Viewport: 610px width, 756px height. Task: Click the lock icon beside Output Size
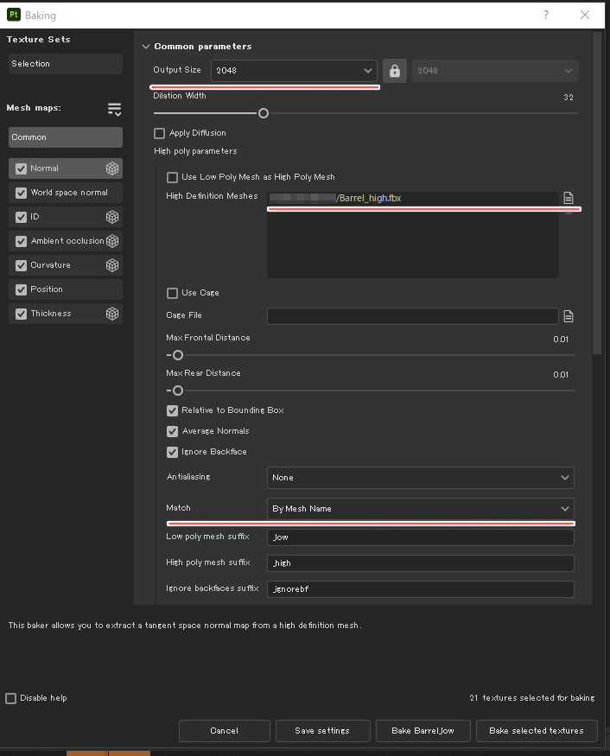pos(395,71)
